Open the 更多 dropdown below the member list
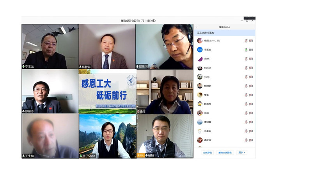This screenshot has width=312, height=175. (242, 152)
